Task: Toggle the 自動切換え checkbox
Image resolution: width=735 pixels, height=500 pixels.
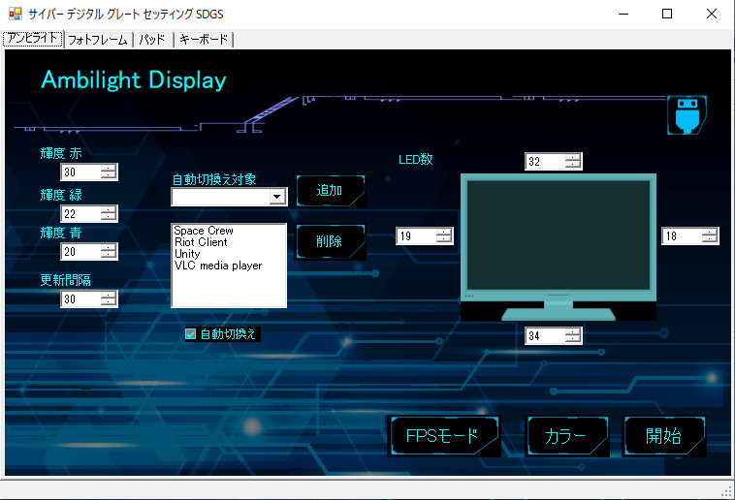Action: (x=191, y=334)
